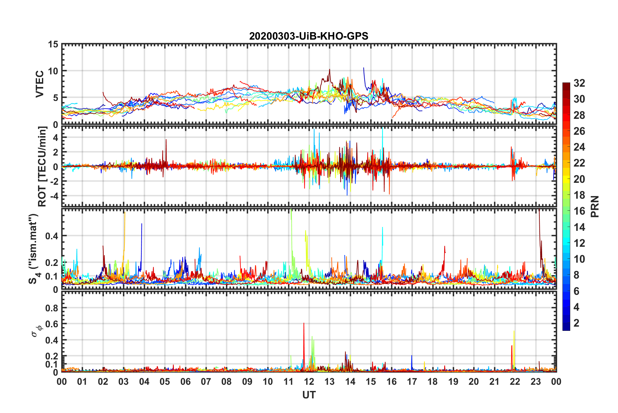Select UT axis hour label 05

tap(165, 382)
